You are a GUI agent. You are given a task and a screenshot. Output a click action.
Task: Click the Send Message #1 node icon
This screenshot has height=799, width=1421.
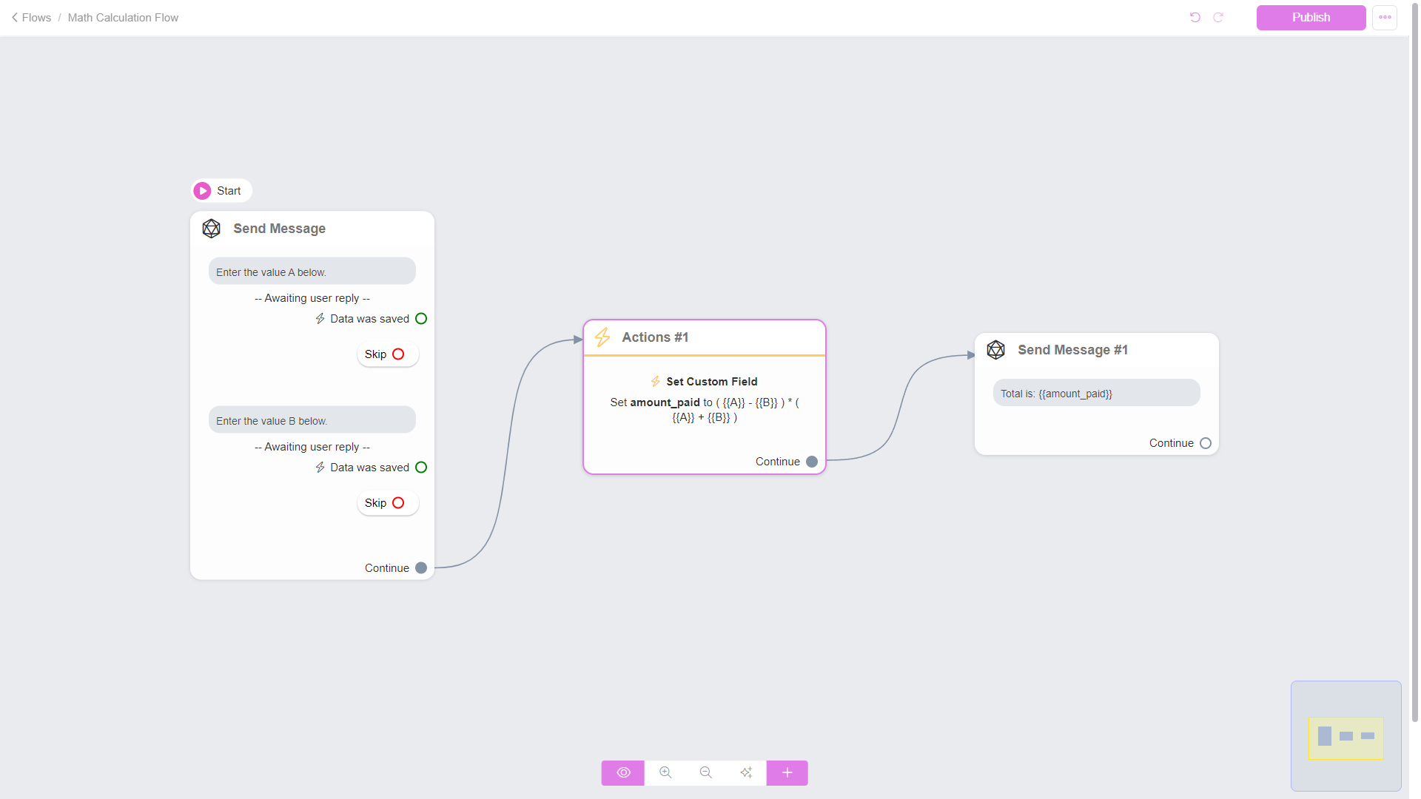[996, 350]
